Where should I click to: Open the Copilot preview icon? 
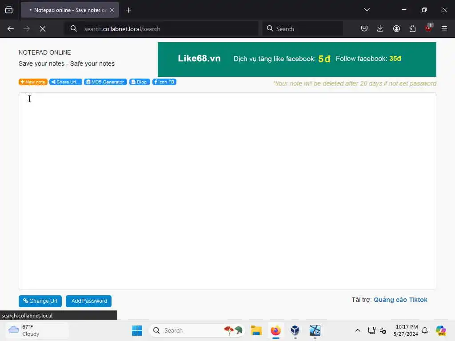(441, 330)
